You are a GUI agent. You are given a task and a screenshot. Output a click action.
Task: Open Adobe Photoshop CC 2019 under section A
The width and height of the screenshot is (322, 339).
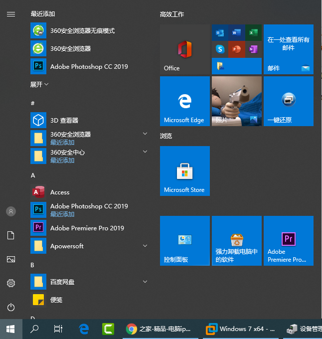89,210
